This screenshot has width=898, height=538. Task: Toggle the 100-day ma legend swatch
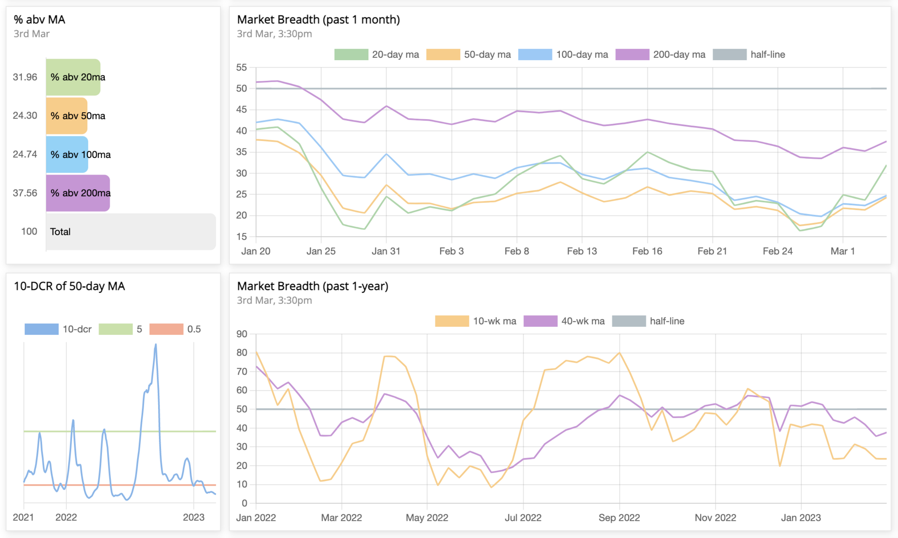click(x=536, y=55)
